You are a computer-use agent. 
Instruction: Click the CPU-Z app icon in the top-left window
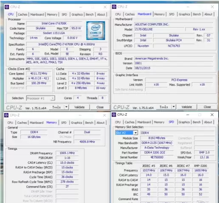7,7
